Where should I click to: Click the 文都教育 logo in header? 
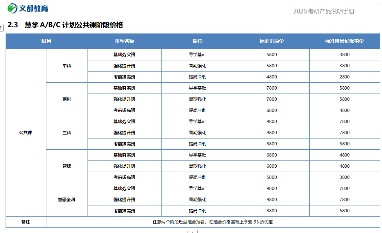28,8
